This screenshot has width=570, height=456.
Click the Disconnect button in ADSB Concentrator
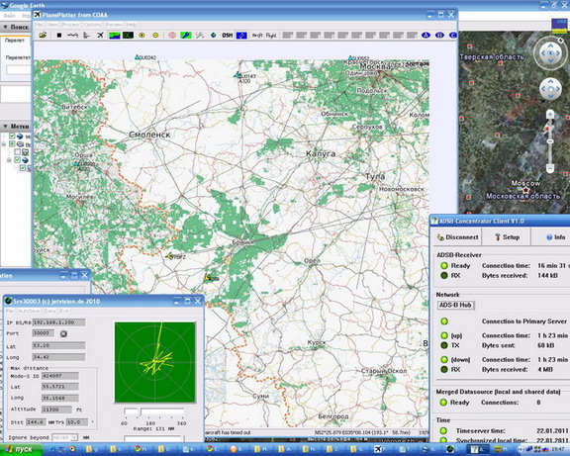tap(457, 237)
